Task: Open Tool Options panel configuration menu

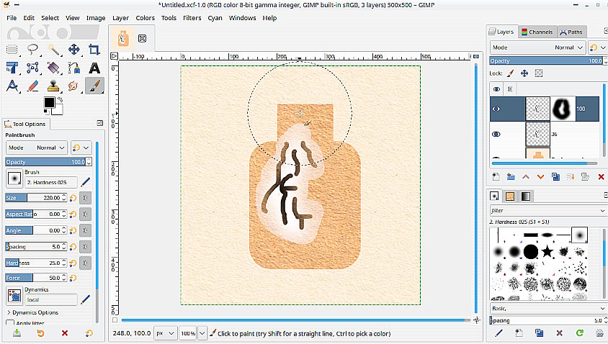Action: point(99,123)
